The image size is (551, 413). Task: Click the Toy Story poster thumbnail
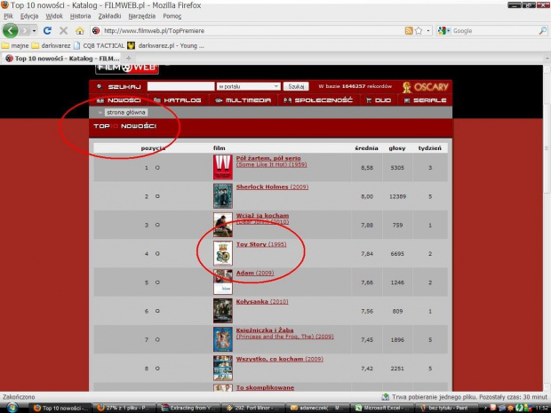222,253
